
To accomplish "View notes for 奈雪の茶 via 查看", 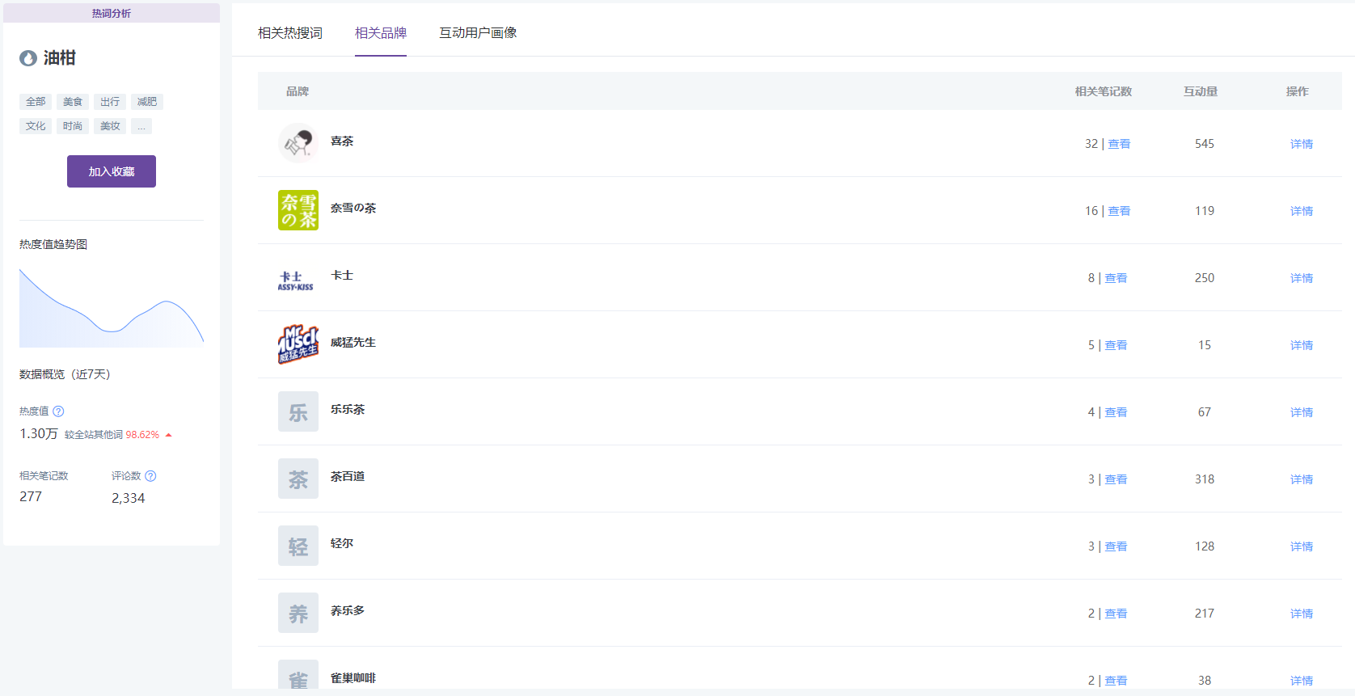I will point(1119,211).
